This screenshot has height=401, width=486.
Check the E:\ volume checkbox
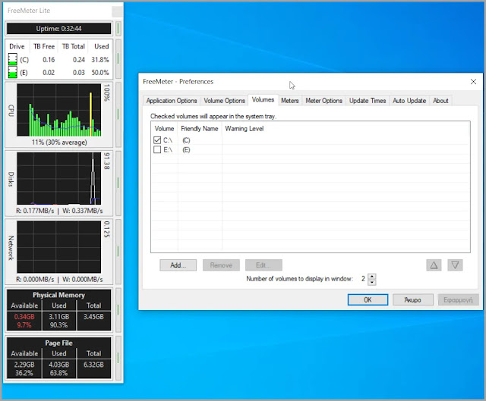tap(157, 150)
